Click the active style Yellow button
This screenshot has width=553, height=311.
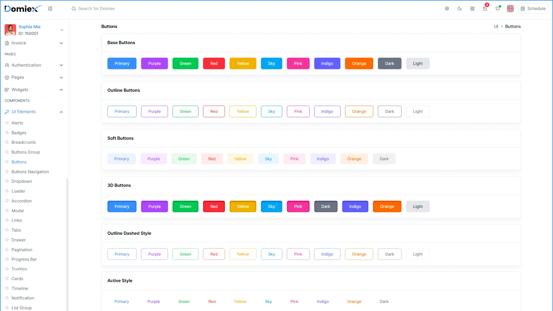(x=240, y=301)
